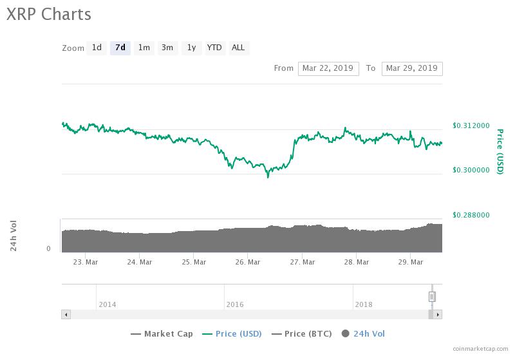Select the 1d zoom range
This screenshot has width=515, height=354.
pyautogui.click(x=97, y=48)
